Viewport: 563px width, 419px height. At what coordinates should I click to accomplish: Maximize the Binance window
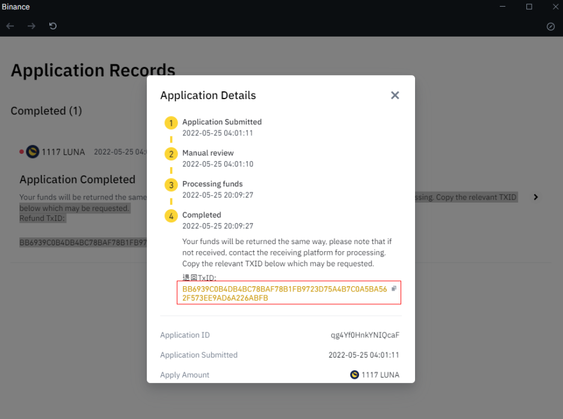click(x=529, y=7)
